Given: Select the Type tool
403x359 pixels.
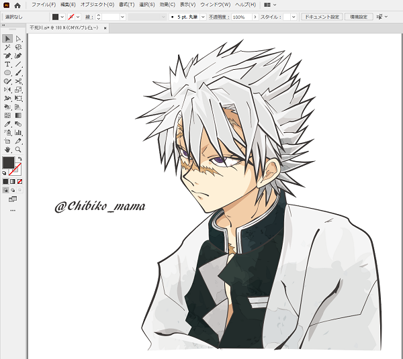Looking at the screenshot, I should [7, 64].
